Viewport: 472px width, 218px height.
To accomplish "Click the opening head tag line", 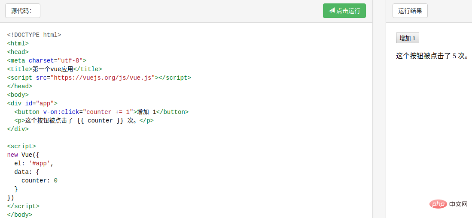I will tap(18, 52).
